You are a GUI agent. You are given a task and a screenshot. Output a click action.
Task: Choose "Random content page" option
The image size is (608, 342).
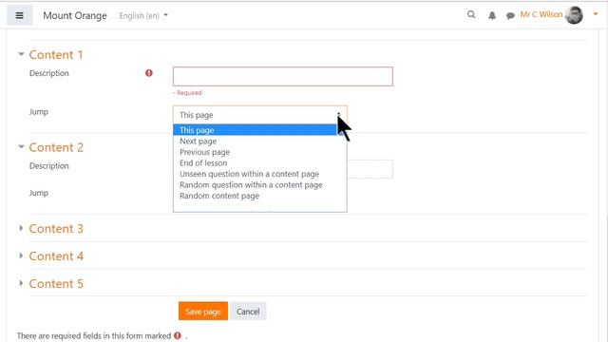[x=259, y=196]
